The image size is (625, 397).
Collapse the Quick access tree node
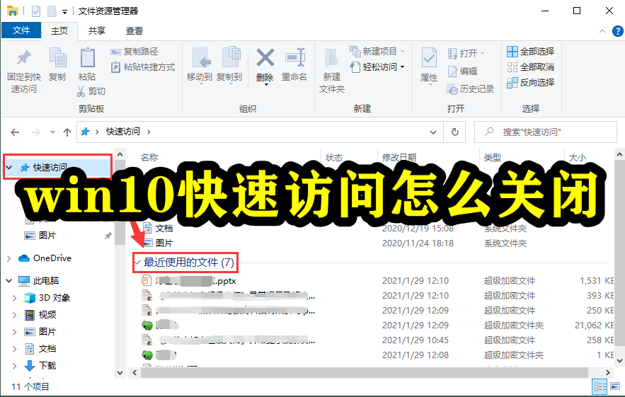(x=9, y=168)
